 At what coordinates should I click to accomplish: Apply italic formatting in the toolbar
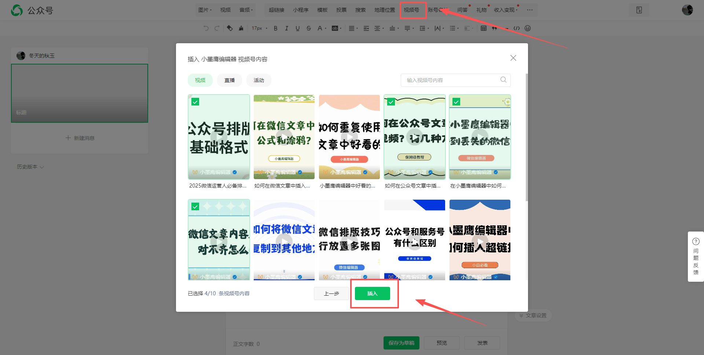286,28
